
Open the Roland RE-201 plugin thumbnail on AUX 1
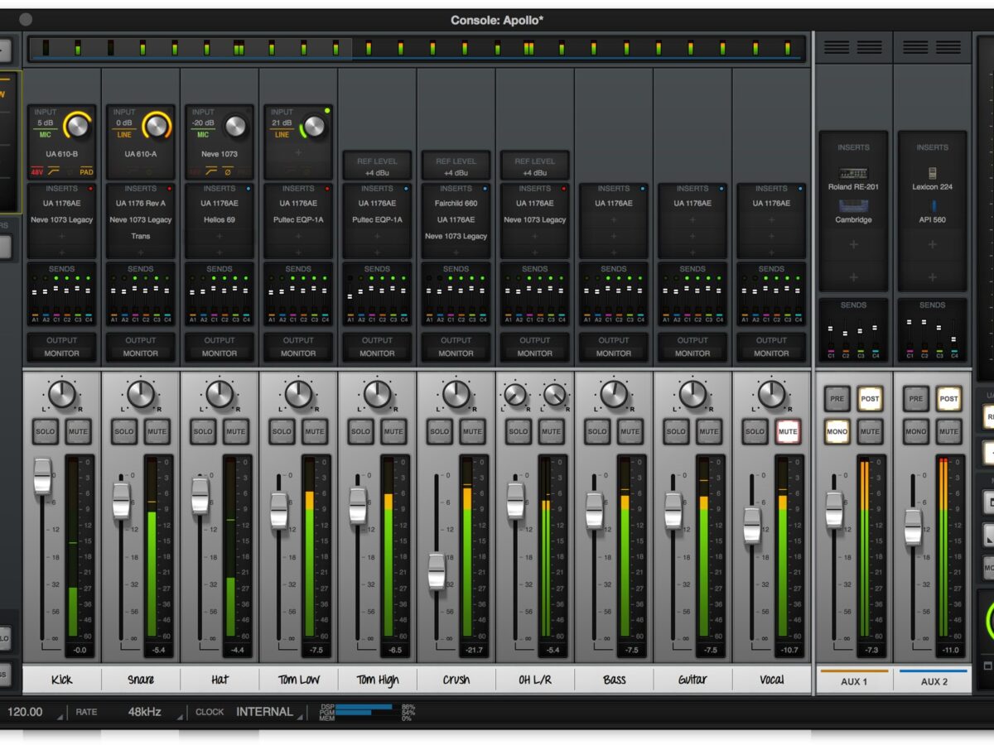(853, 173)
